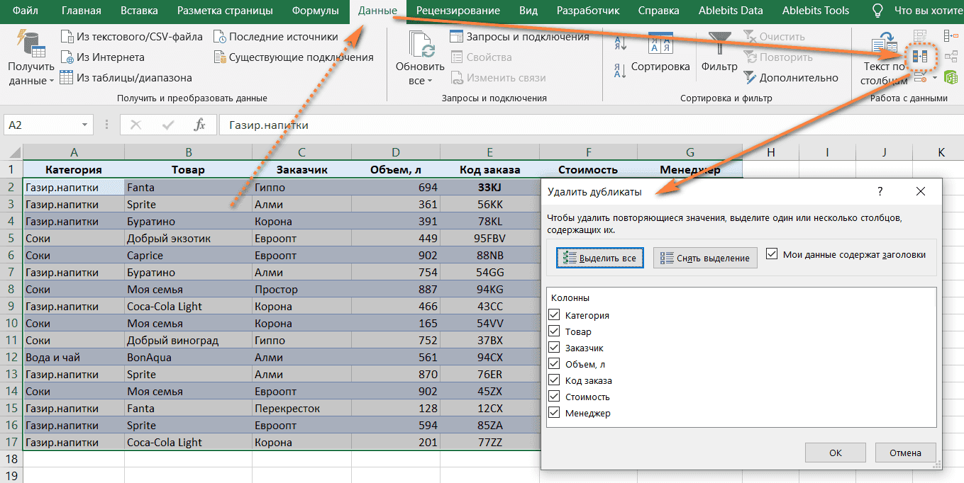This screenshot has width=964, height=483.
Task: Uncheck the Категория column checkbox
Action: 555,315
